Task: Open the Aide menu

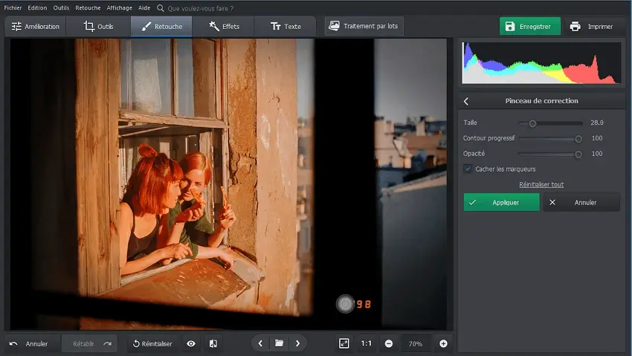Action: click(144, 7)
